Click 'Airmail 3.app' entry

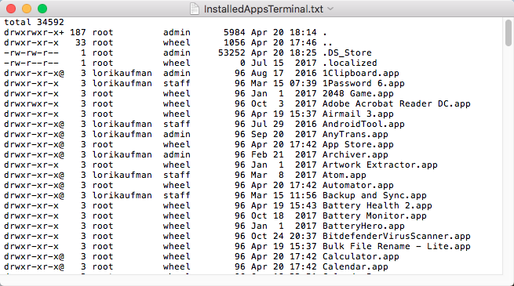pyautogui.click(x=358, y=114)
